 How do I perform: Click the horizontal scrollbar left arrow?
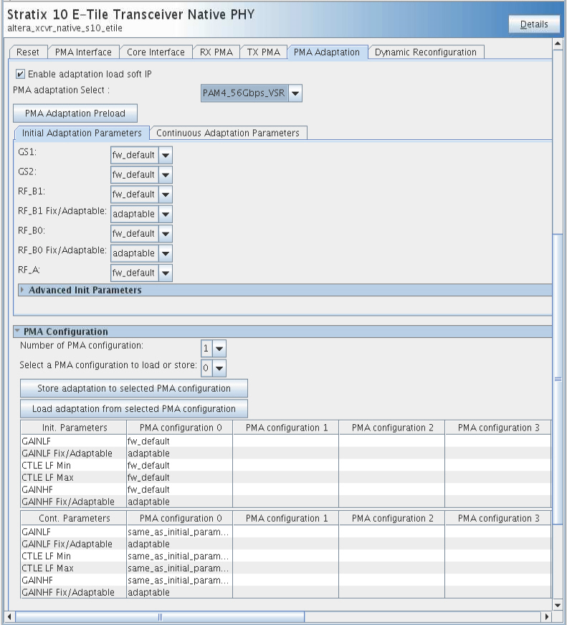pyautogui.click(x=9, y=616)
